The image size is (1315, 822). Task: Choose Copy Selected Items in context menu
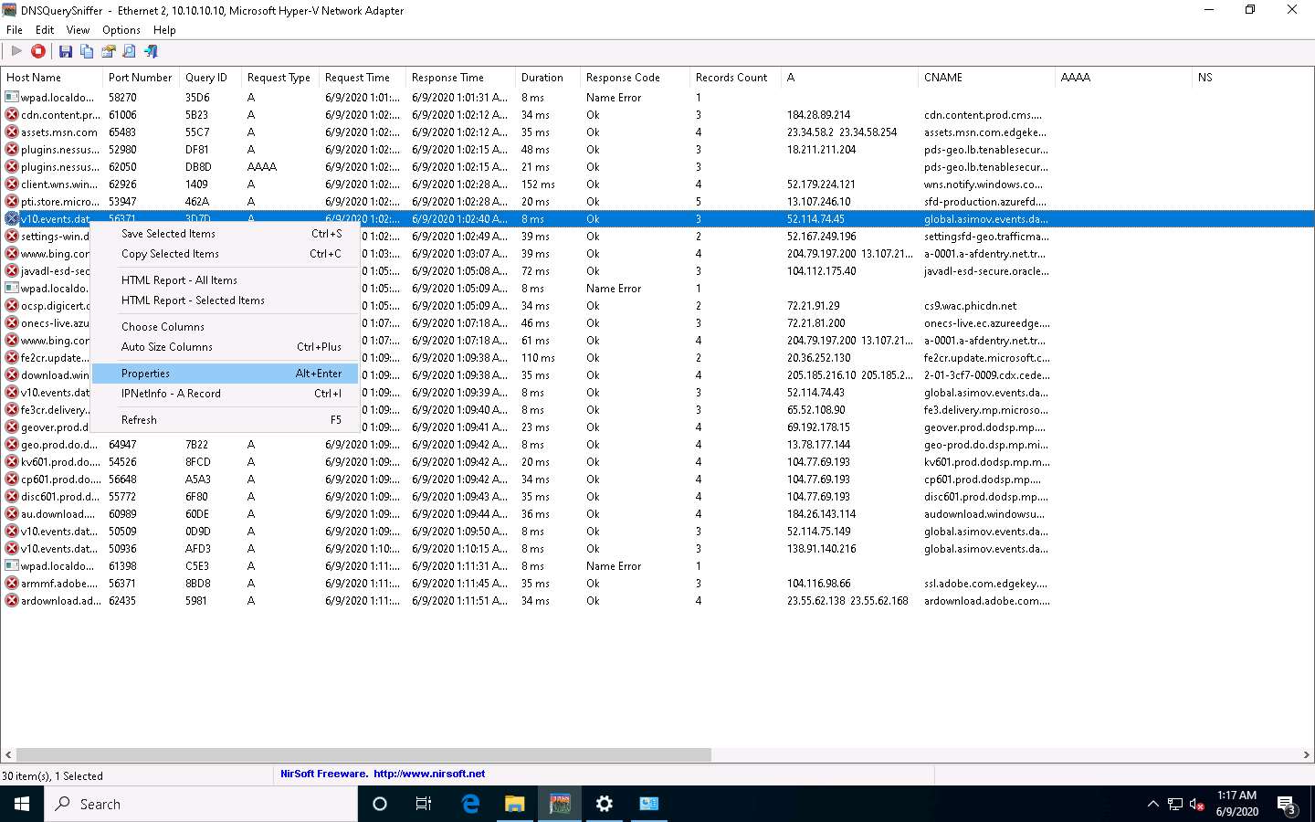(x=226, y=254)
